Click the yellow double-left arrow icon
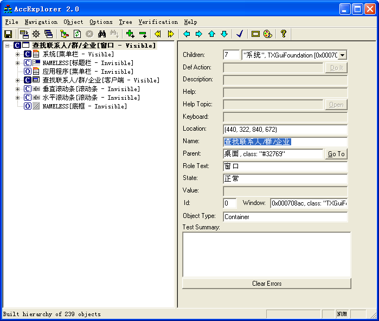The image size is (379, 321). [x=158, y=34]
